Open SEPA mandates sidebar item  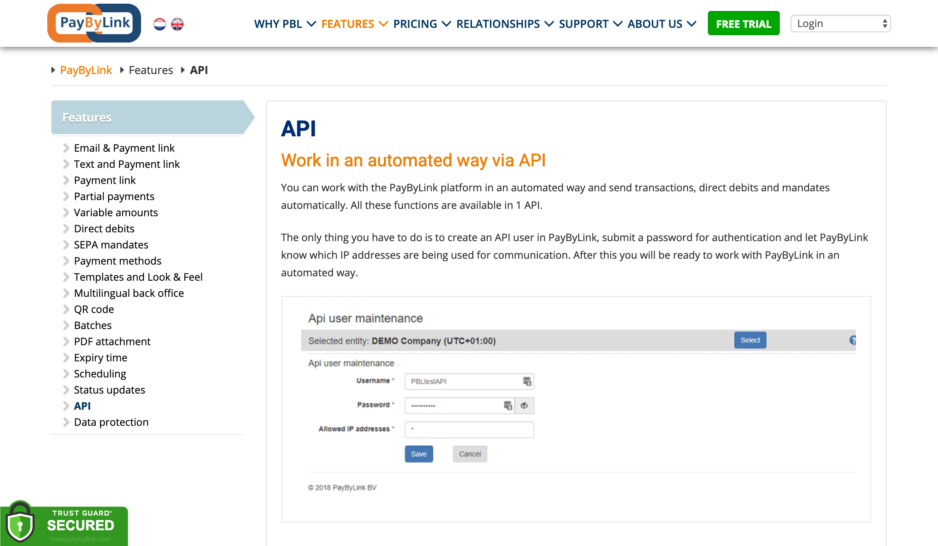(x=111, y=244)
